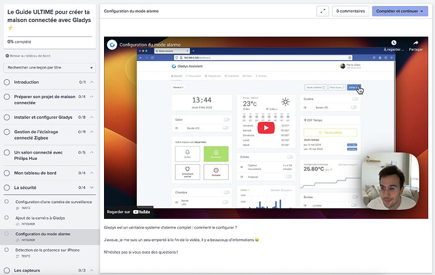
Task: Open lesson Configuration d'une caméra de surveillance
Action: [x=54, y=202]
